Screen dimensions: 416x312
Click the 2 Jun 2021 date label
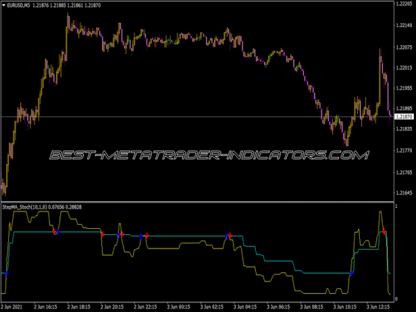tap(15, 305)
